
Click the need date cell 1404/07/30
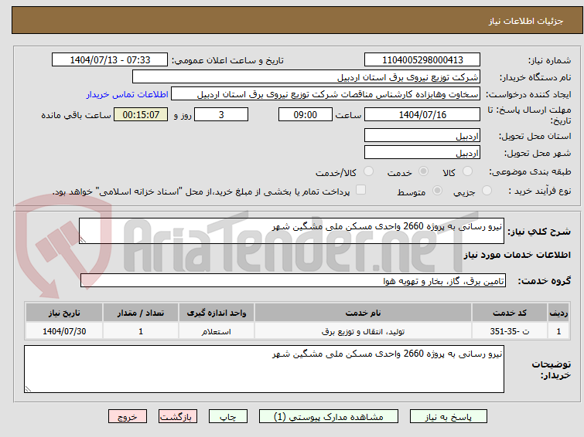point(64,331)
